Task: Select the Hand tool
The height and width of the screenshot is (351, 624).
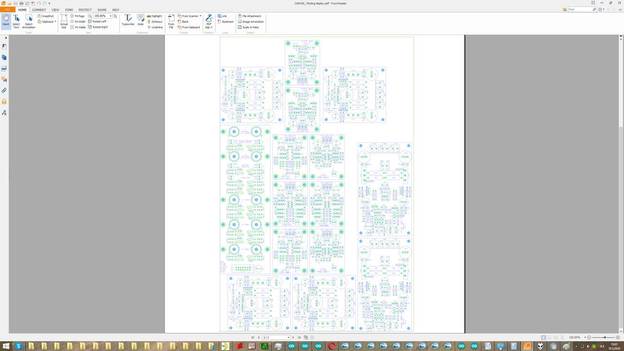Action: 6,21
